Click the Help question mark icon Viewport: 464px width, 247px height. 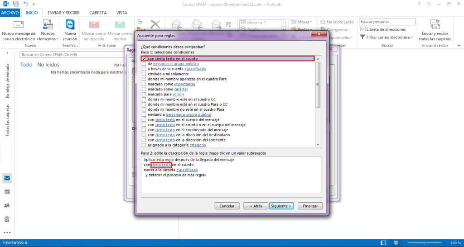coord(419,4)
